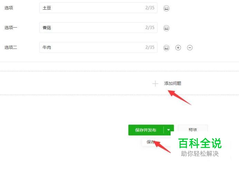Add a new option after 选项二
The width and height of the screenshot is (239, 169).
[178, 48]
